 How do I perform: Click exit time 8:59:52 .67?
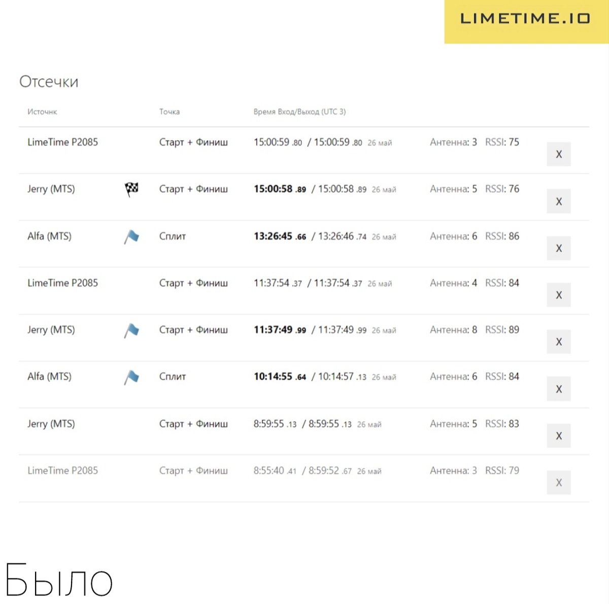[330, 471]
